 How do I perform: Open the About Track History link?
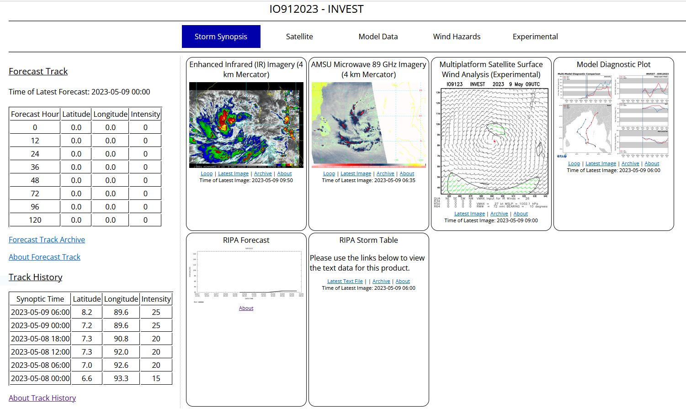42,398
